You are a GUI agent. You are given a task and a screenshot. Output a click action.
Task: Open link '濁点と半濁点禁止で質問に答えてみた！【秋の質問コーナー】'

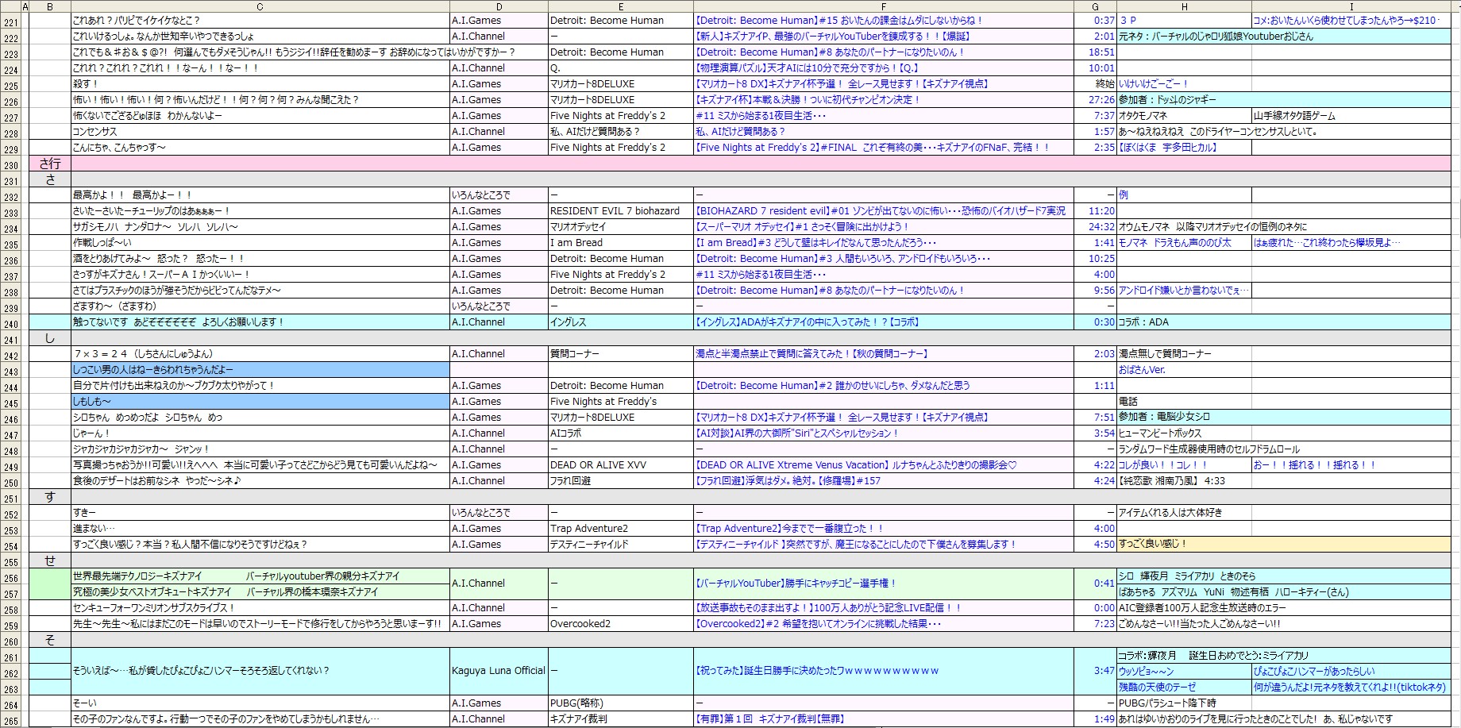point(811,354)
